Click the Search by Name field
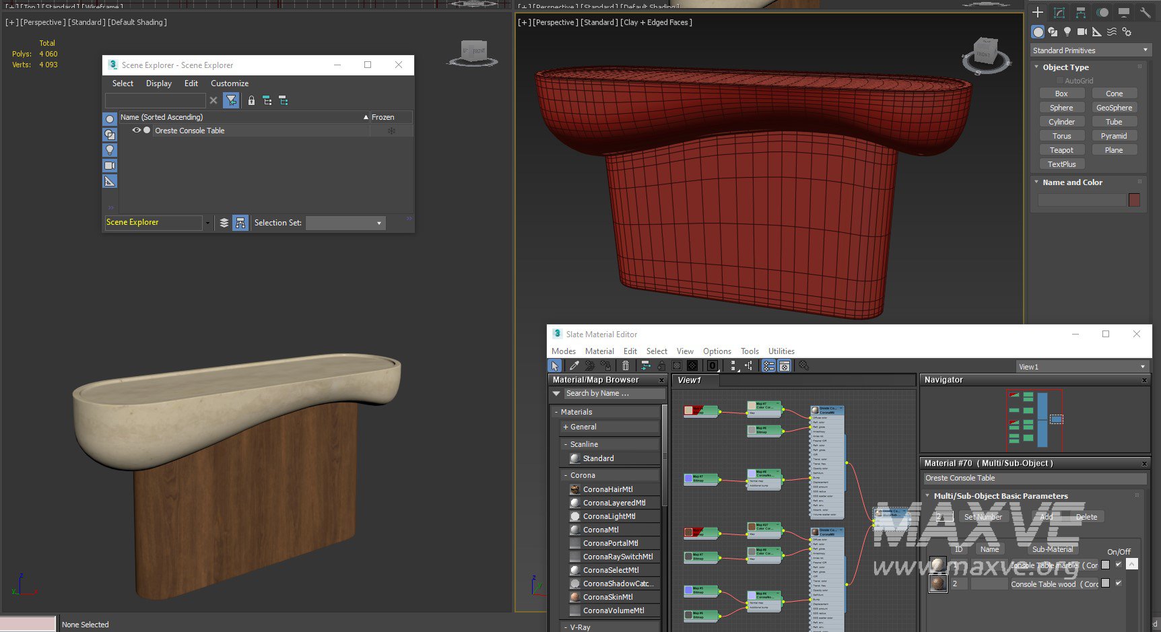Viewport: 1161px width, 632px height. (x=613, y=393)
